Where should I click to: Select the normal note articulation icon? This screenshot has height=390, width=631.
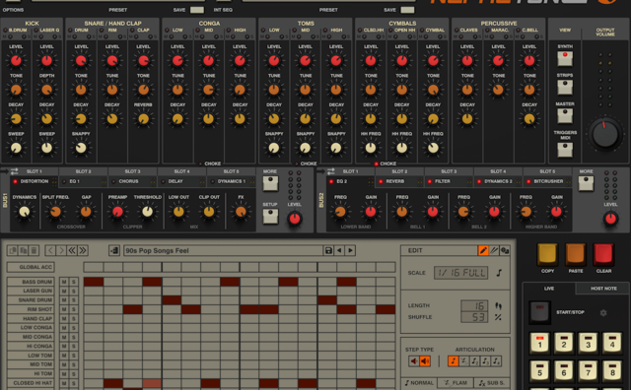click(x=454, y=361)
